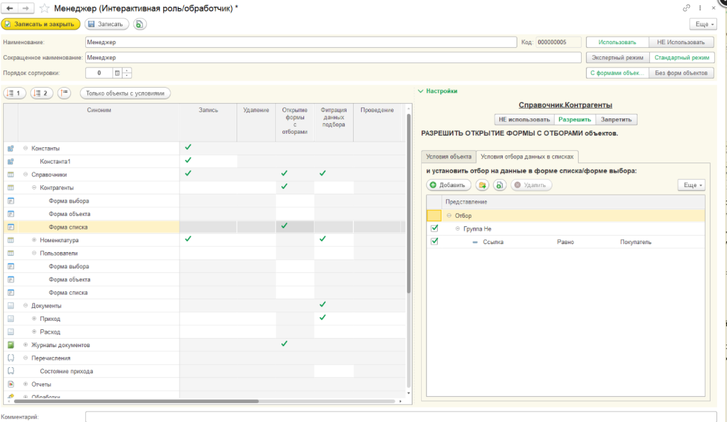Click the back navigation arrow
This screenshot has width=727, height=422.
click(10, 8)
